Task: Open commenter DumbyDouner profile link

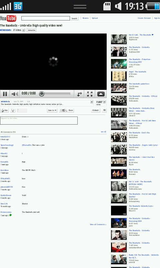Action: pyautogui.click(x=6, y=195)
